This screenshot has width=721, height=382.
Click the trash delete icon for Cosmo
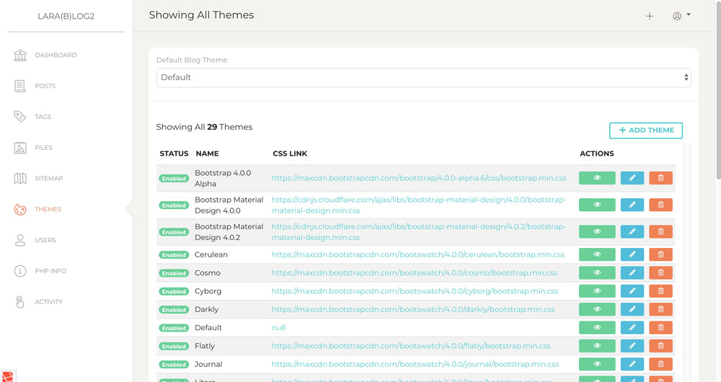point(660,273)
